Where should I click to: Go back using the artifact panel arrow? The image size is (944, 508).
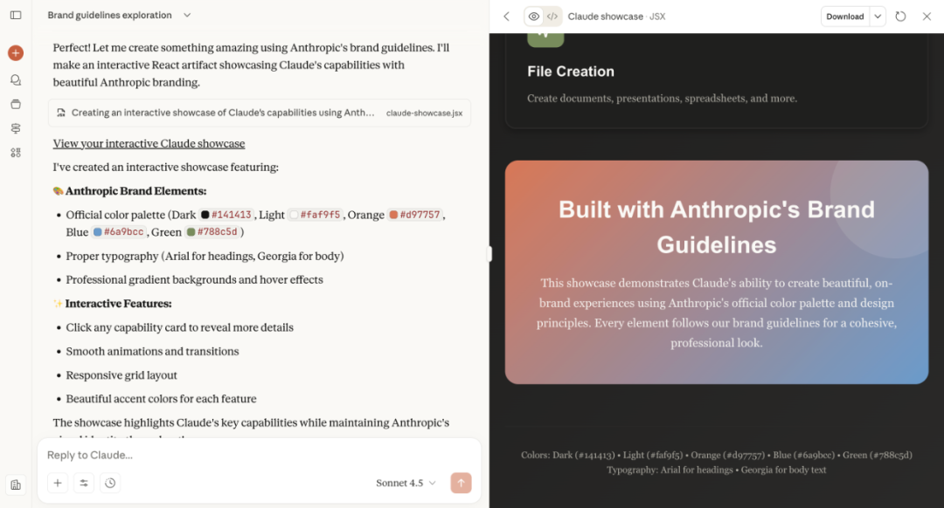(x=506, y=17)
